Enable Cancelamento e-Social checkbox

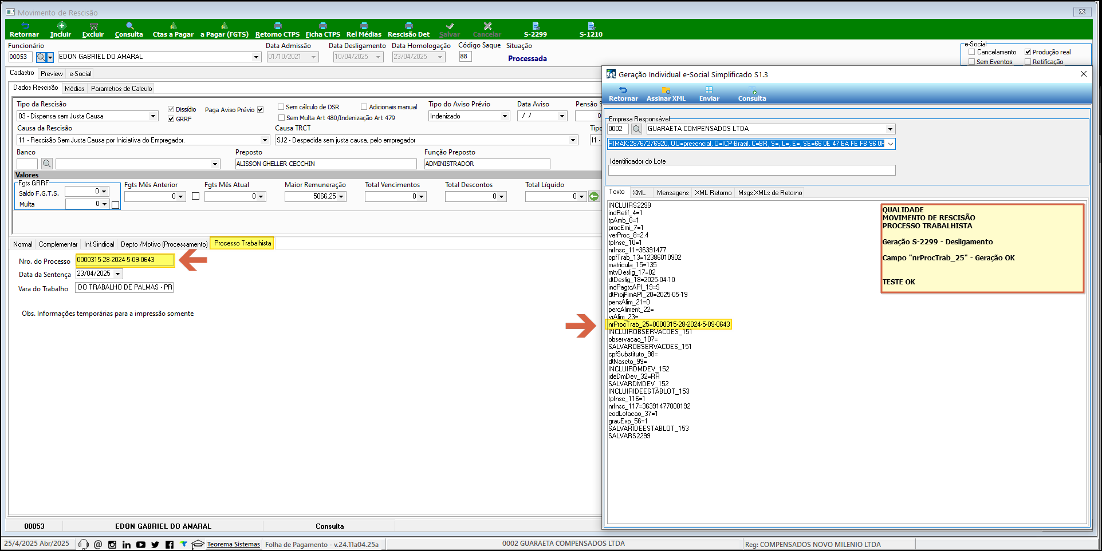coord(971,52)
